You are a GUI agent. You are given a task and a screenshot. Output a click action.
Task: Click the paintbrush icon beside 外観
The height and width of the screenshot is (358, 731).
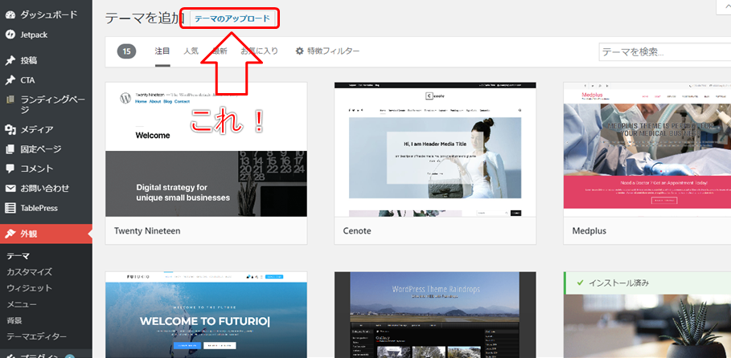(10, 234)
